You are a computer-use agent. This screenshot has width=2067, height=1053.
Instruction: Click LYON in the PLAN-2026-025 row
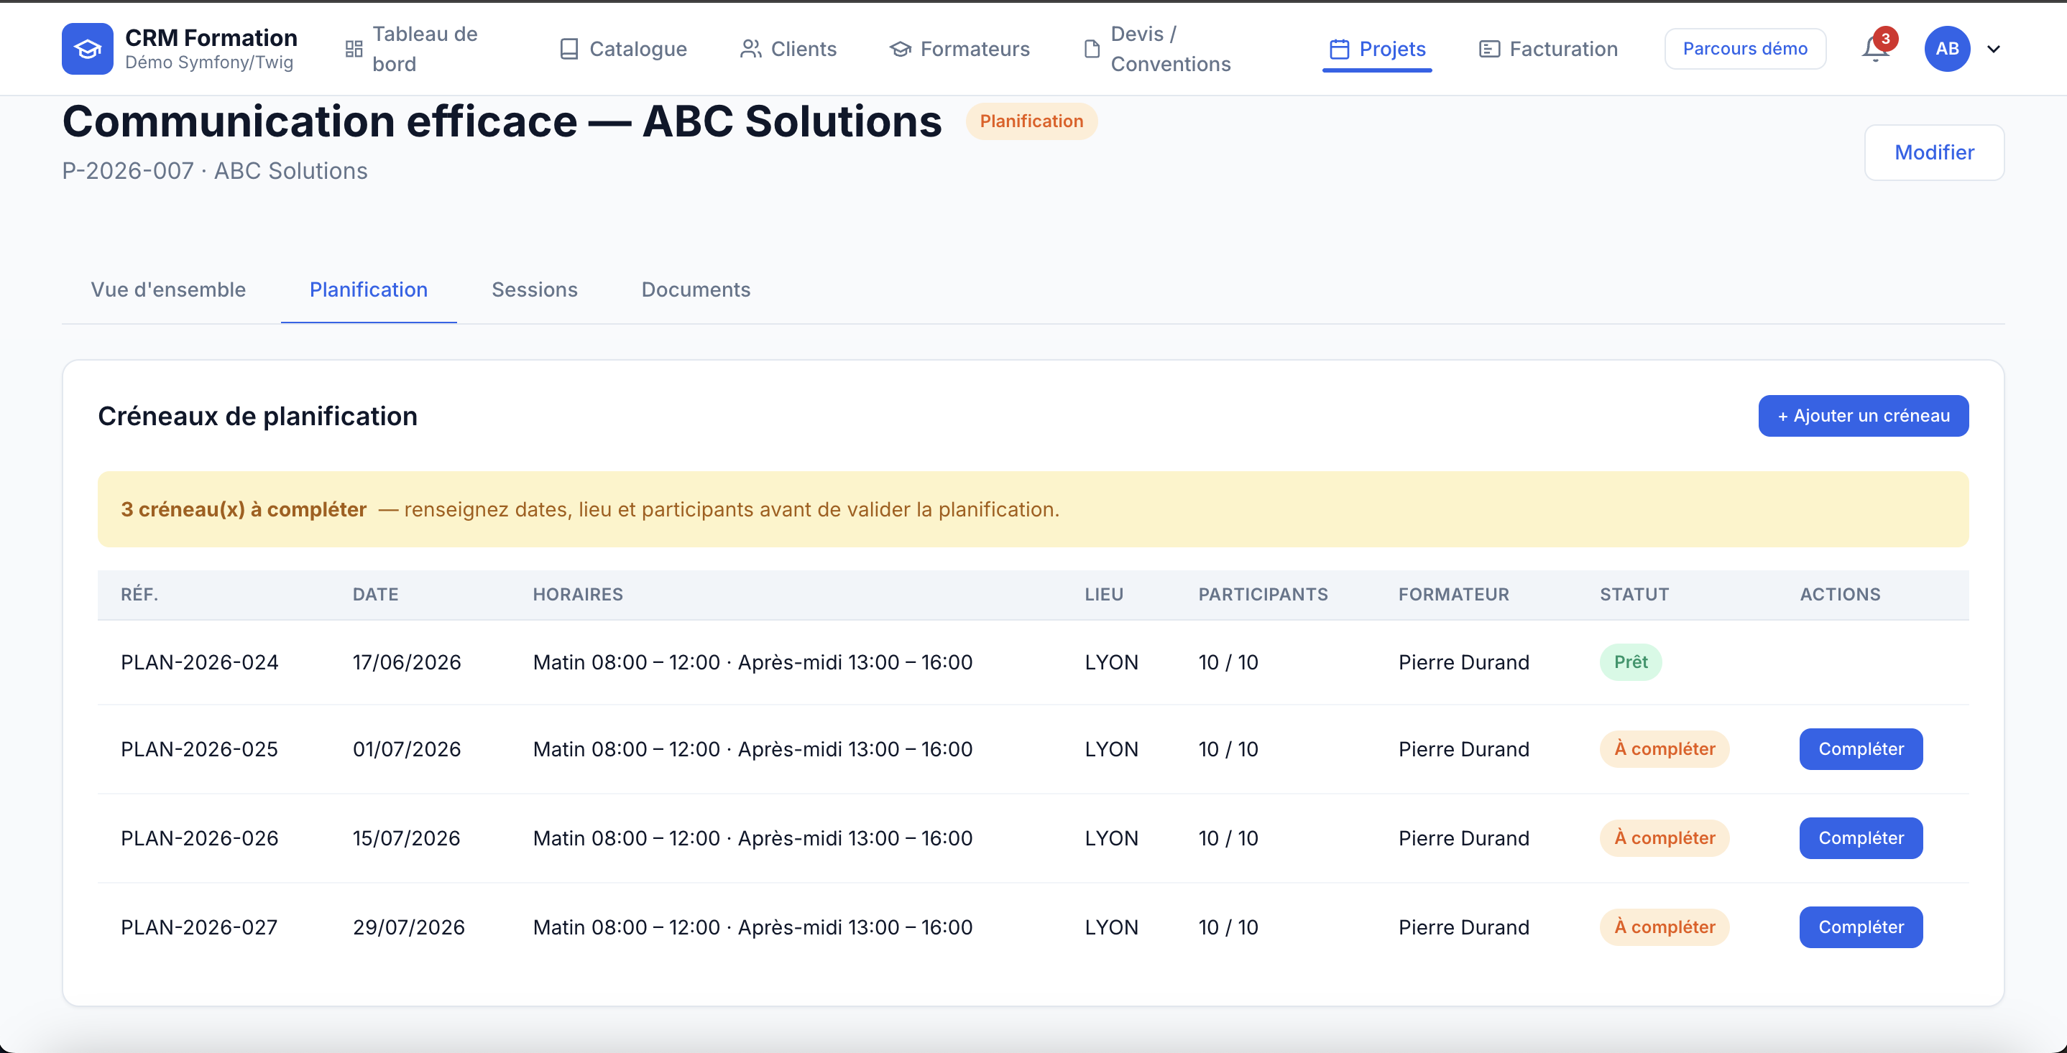click(x=1111, y=749)
